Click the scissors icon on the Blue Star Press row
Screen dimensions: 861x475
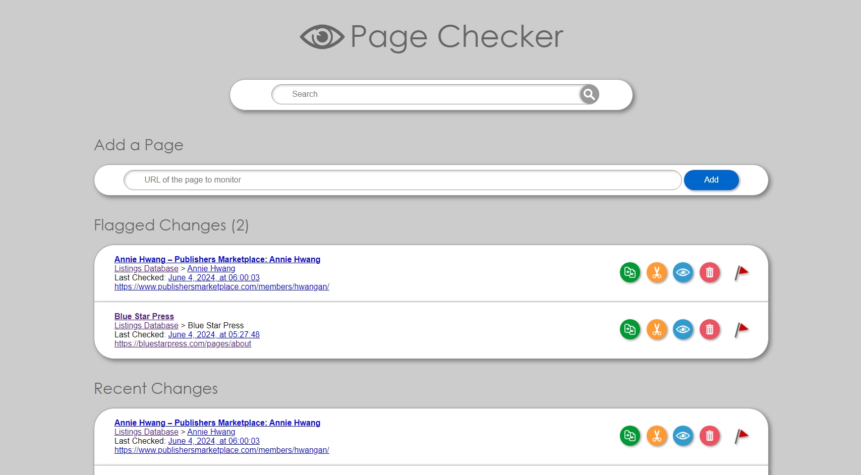(x=657, y=329)
